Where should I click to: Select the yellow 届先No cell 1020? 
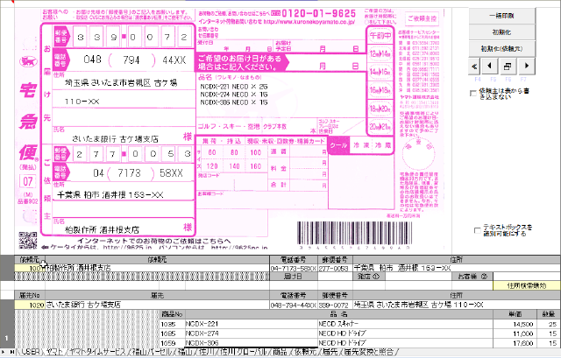[30, 305]
